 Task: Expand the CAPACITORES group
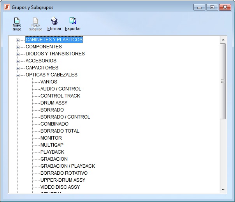(18, 68)
